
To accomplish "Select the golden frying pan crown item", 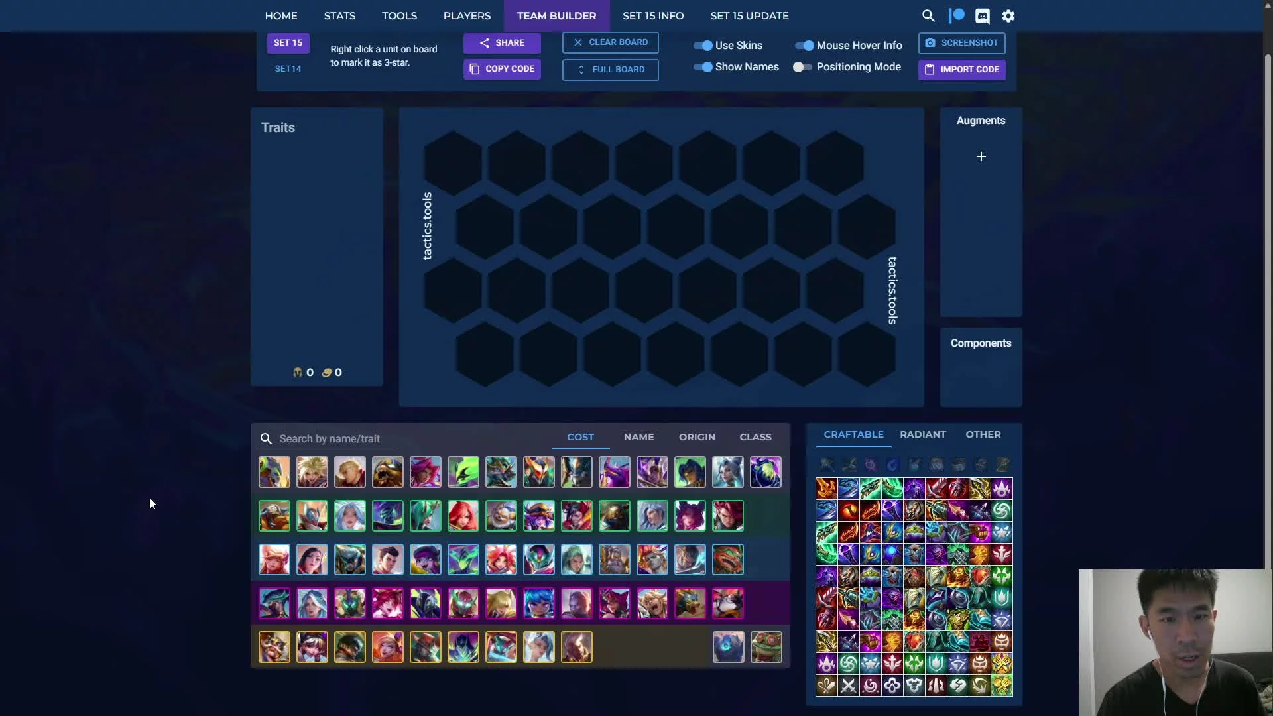I will point(1002,686).
